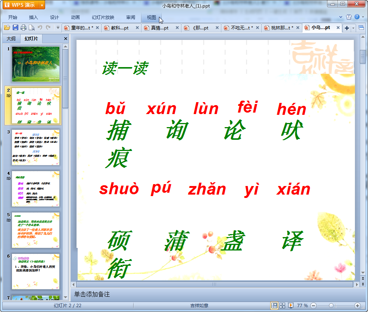Switch to Normal view in status bar

[274, 305]
